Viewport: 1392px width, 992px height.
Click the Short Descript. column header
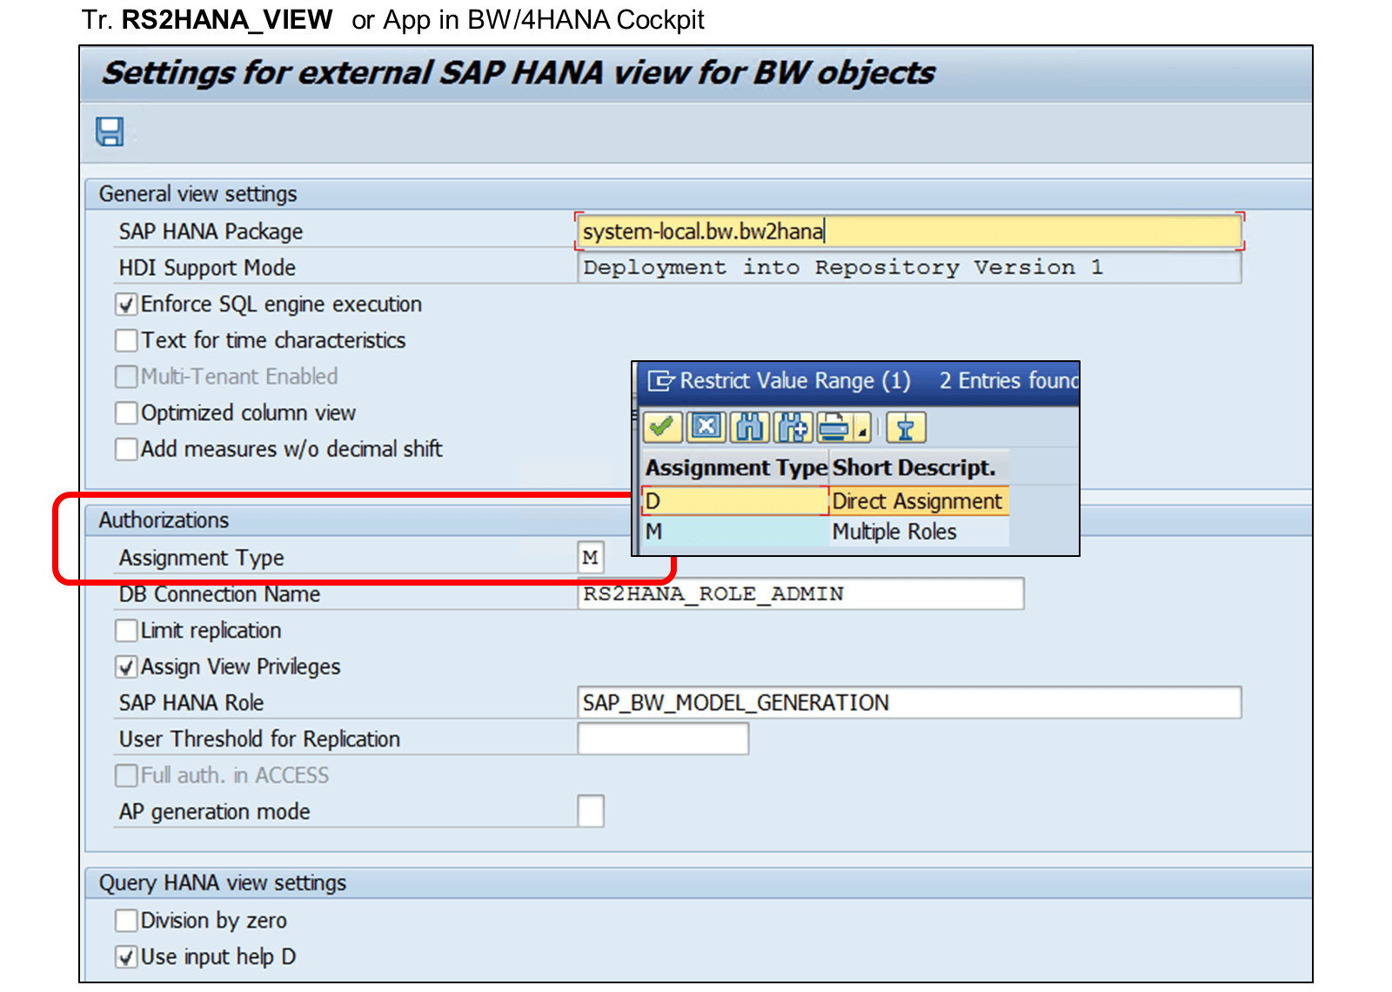pos(919,468)
